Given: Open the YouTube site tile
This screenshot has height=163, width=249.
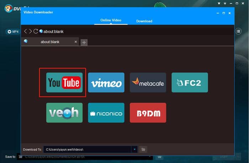Looking at the screenshot, I should (x=64, y=83).
